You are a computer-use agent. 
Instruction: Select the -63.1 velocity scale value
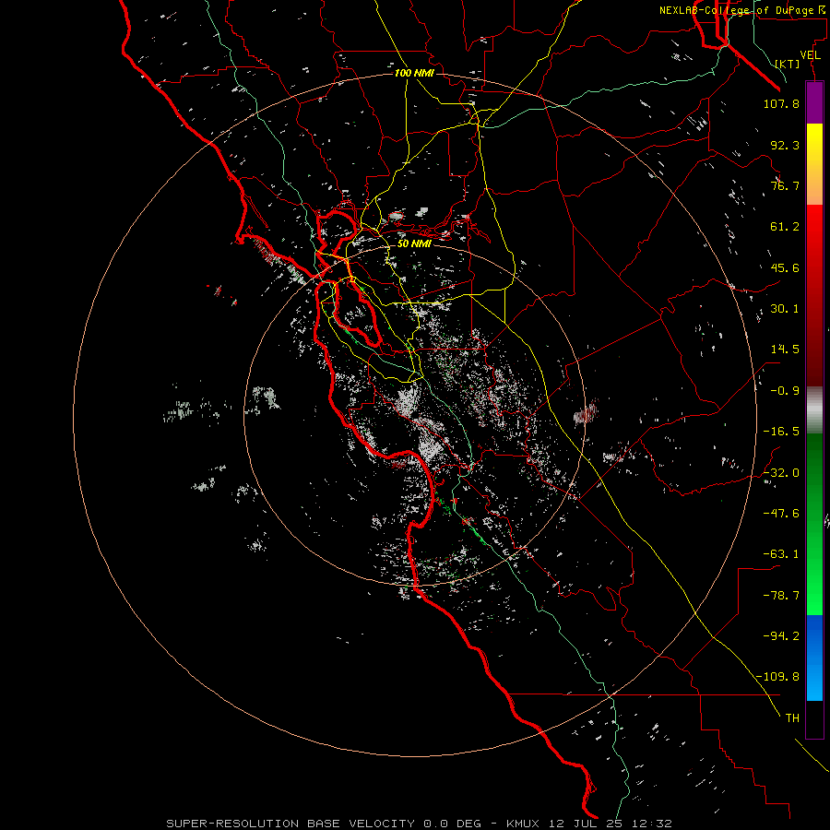click(781, 554)
